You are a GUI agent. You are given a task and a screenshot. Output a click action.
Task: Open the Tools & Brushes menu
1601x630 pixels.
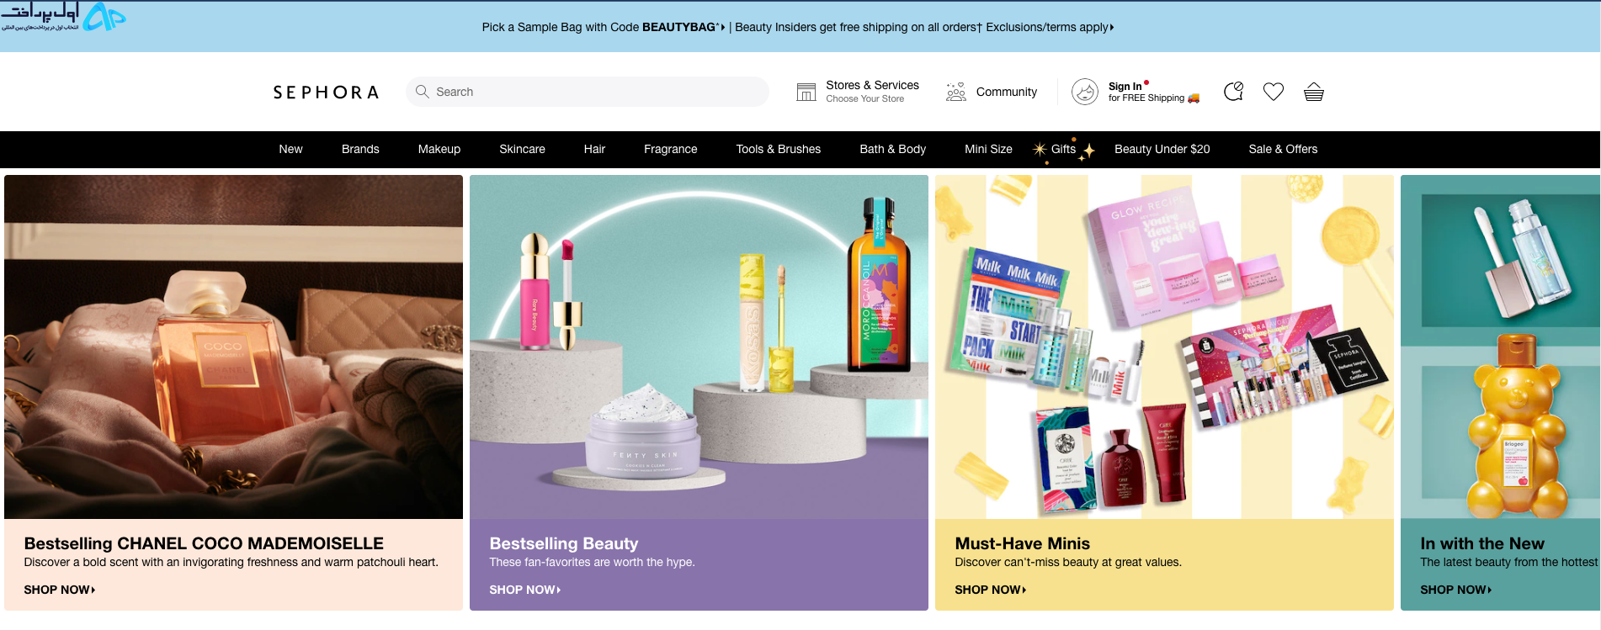tap(779, 149)
